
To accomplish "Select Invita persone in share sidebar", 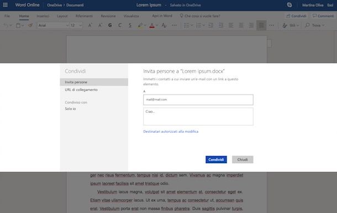I will pos(94,82).
